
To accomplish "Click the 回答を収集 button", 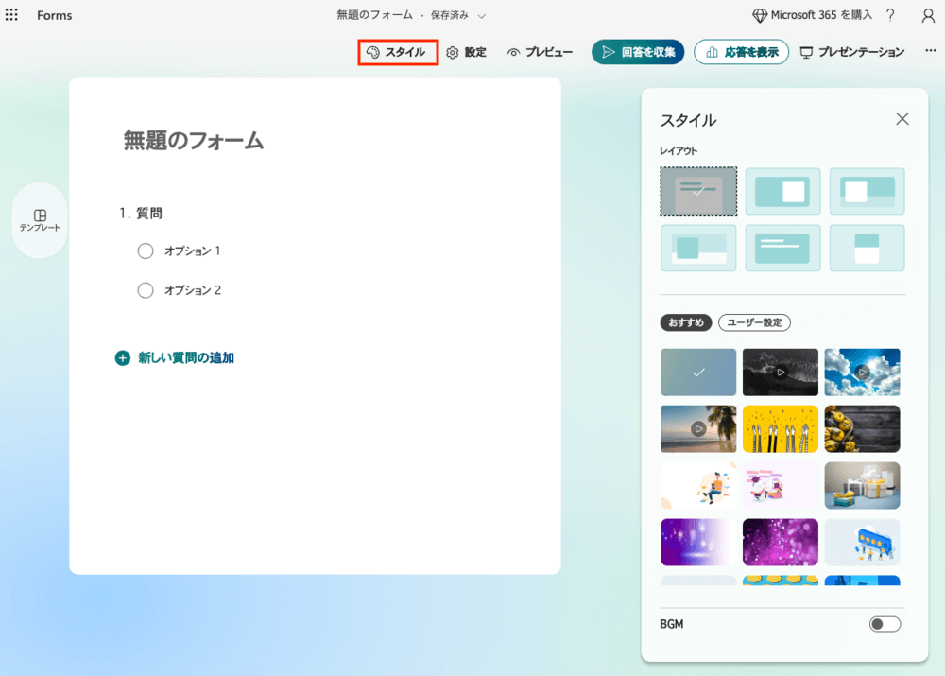I will click(637, 52).
